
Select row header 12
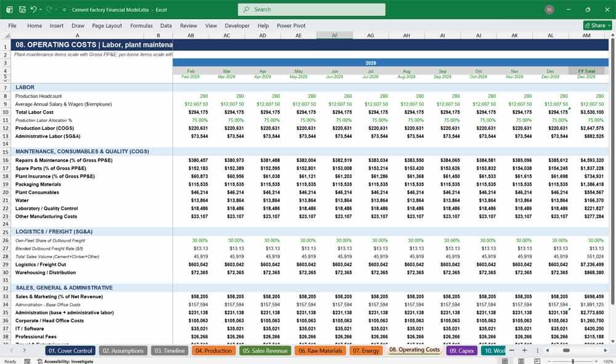6,129
